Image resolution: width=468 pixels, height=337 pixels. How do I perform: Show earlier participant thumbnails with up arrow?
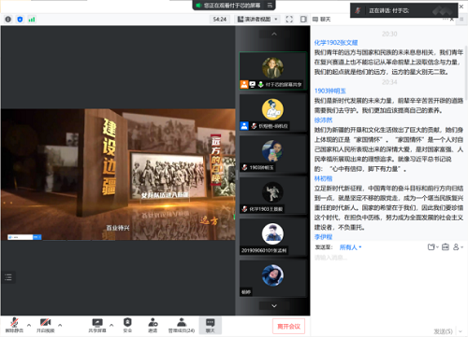pyautogui.click(x=274, y=34)
